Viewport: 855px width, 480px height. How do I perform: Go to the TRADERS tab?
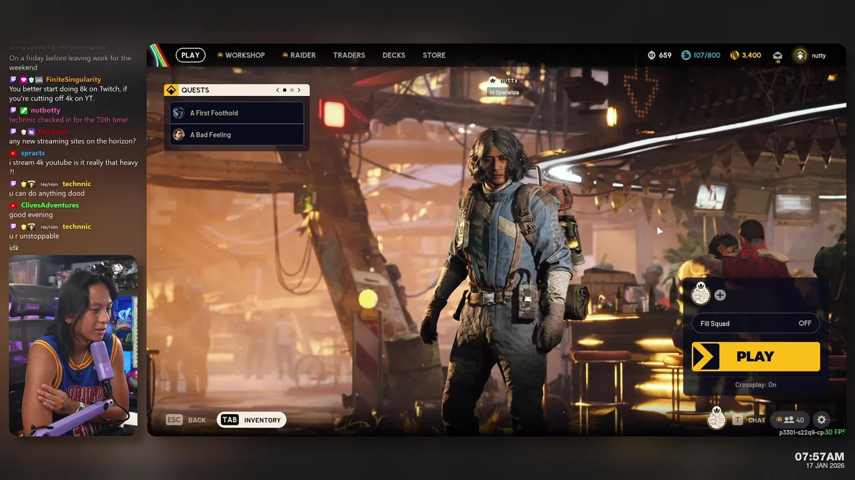(x=349, y=55)
